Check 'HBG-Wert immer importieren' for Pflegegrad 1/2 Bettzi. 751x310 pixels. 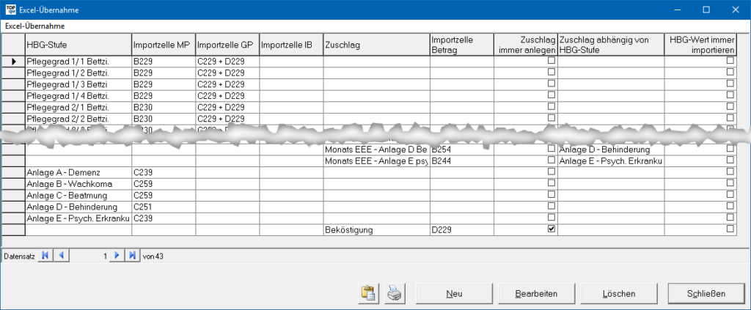(730, 73)
